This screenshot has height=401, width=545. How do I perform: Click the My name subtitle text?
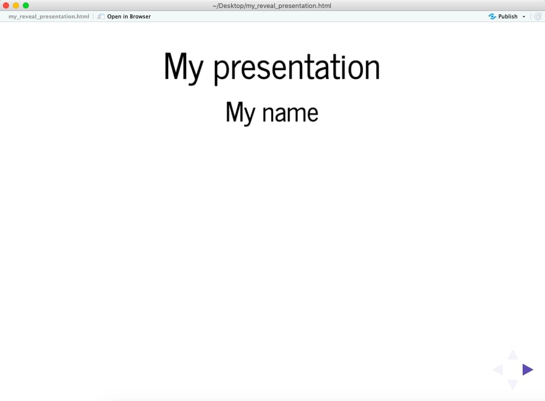pos(272,112)
